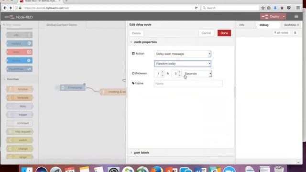Go back in the browser
Image resolution: width=306 pixels, height=172 pixels.
pyautogui.click(x=5, y=8)
